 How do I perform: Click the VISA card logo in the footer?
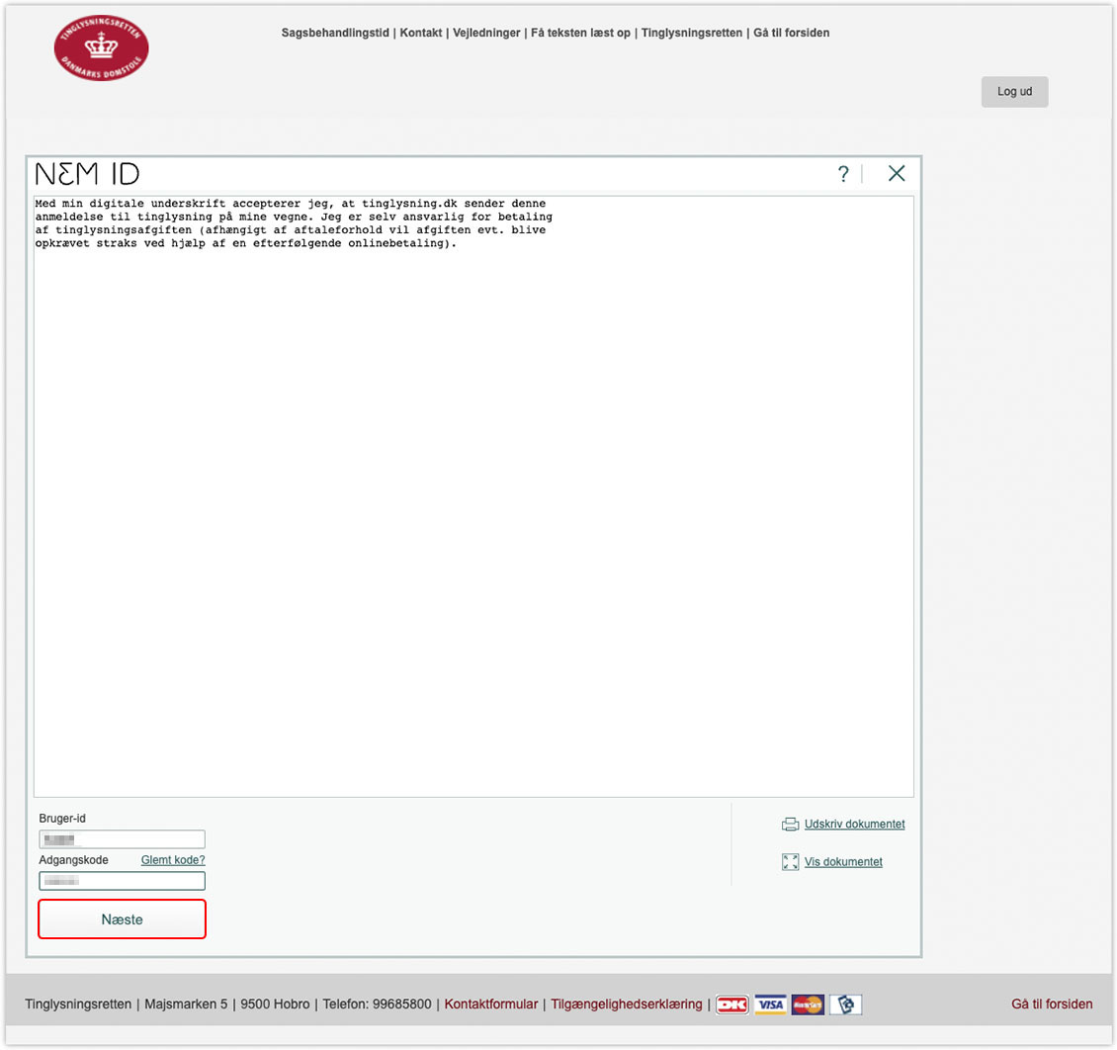coord(770,1005)
